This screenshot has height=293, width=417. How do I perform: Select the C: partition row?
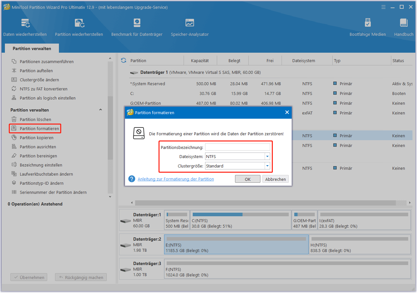coord(271,93)
